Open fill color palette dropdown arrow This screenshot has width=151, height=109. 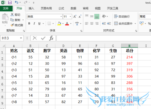[63, 24]
